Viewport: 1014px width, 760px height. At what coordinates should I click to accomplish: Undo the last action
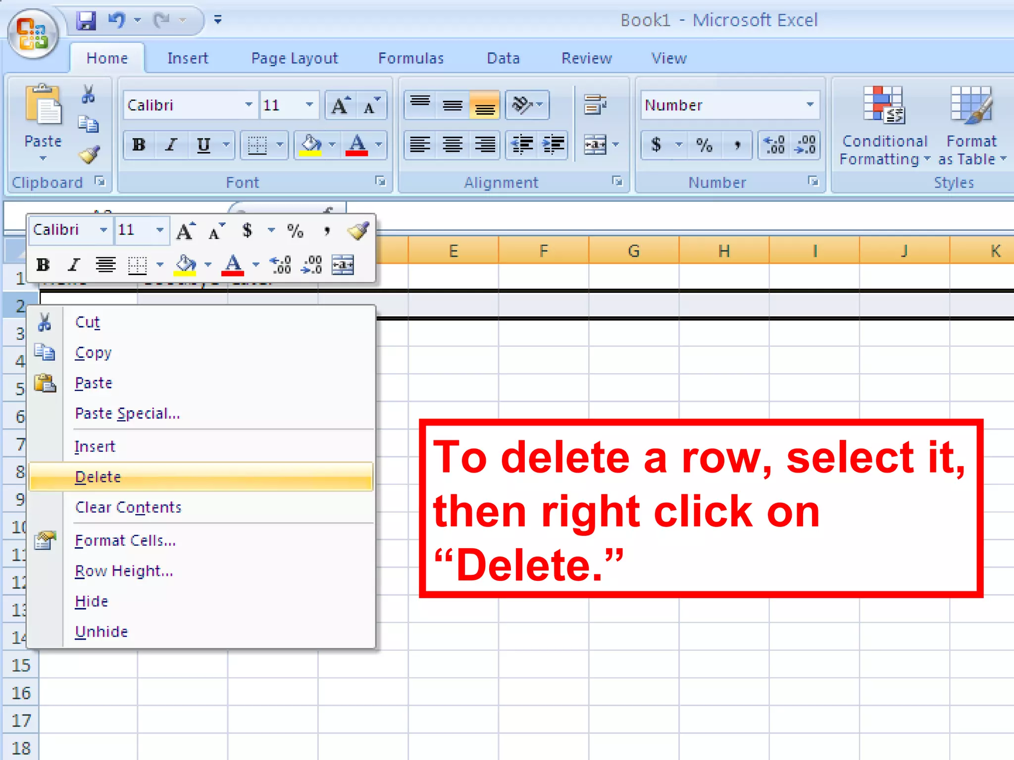(117, 20)
